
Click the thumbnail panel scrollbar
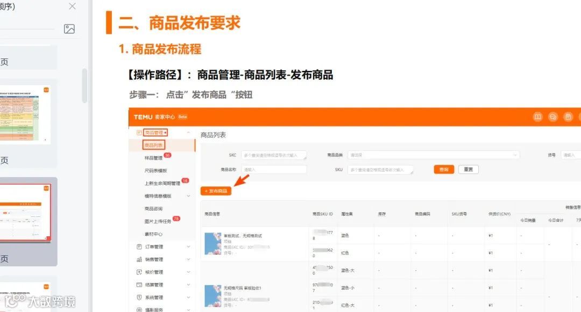tap(84, 85)
